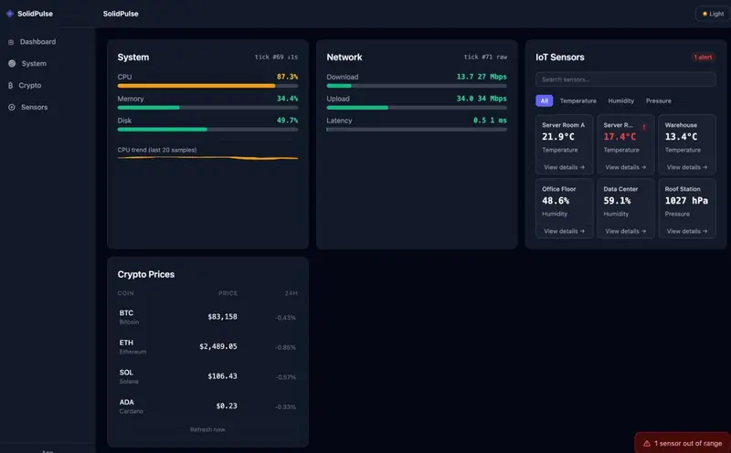The height and width of the screenshot is (453, 731).
Task: Select the ADA Cardano row
Action: coord(207,406)
